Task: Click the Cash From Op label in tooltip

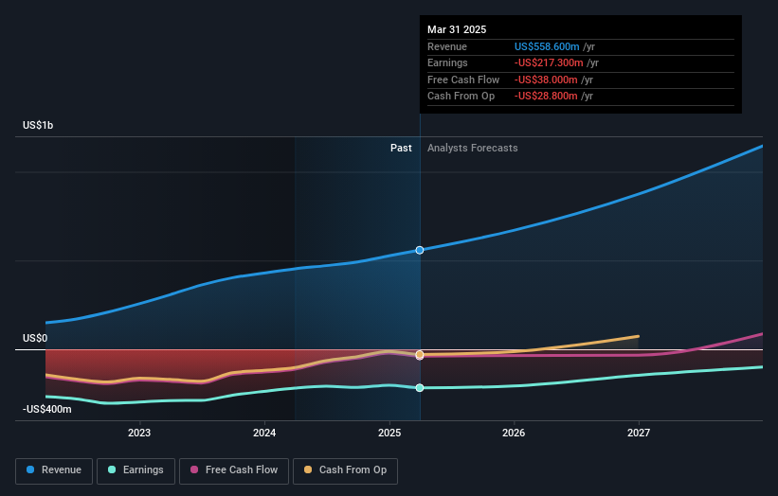Action: pyautogui.click(x=461, y=97)
